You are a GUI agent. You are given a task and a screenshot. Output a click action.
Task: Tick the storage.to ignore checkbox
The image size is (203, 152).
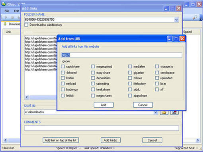pyautogui.click(x=157, y=66)
